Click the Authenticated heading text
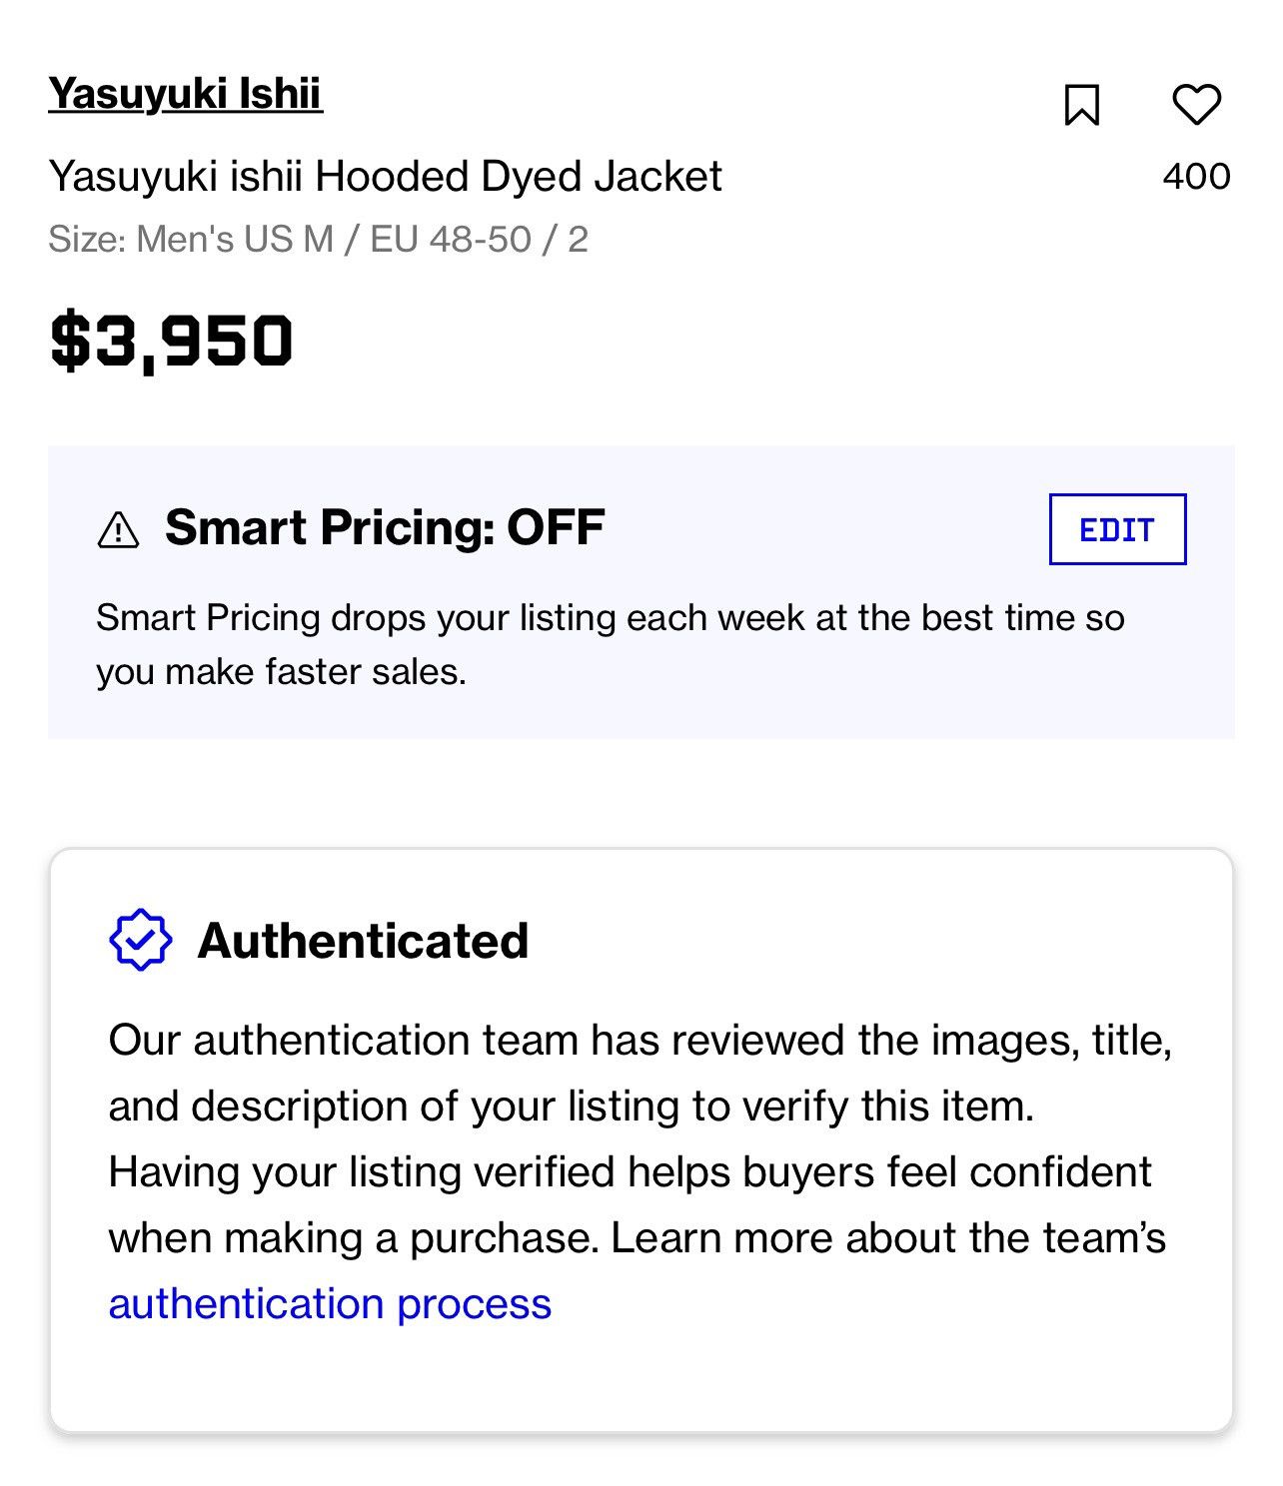Viewport: 1283px width, 1486px height. 363,941
